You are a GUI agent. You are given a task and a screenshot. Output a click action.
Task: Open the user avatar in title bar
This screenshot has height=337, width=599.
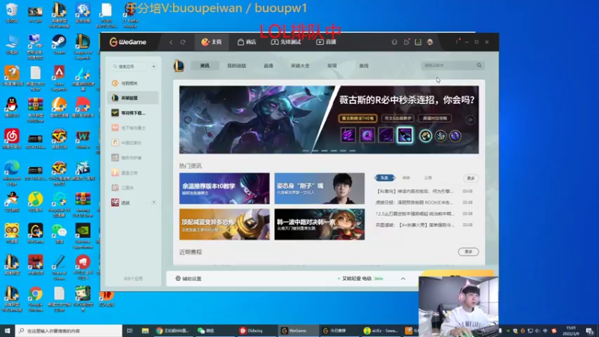click(x=430, y=42)
